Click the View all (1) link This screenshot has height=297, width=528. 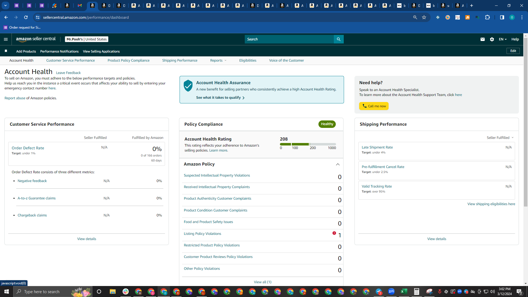tap(263, 282)
